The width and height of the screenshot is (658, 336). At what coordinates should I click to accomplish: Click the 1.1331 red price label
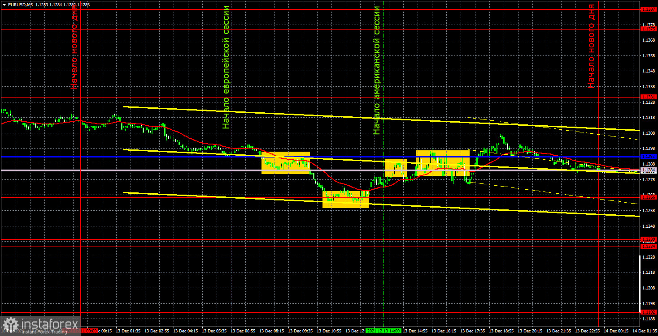tap(649, 97)
